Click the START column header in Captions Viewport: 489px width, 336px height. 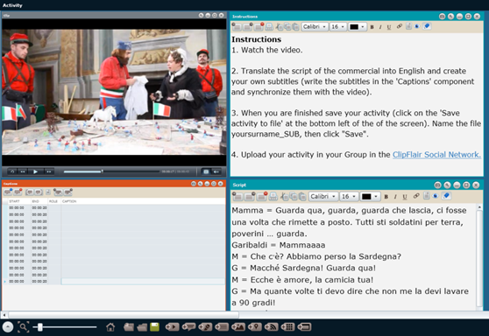pyautogui.click(x=14, y=201)
